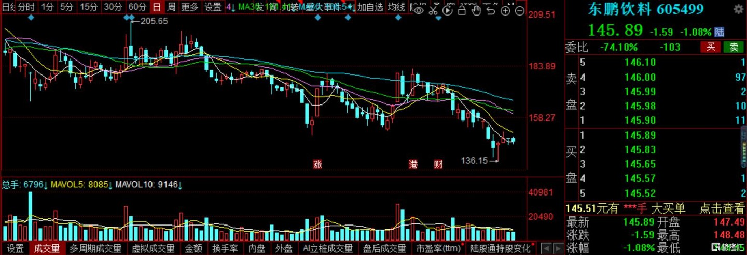Click 大买单 large buy order label
The image size is (747, 255).
pyautogui.click(x=668, y=208)
